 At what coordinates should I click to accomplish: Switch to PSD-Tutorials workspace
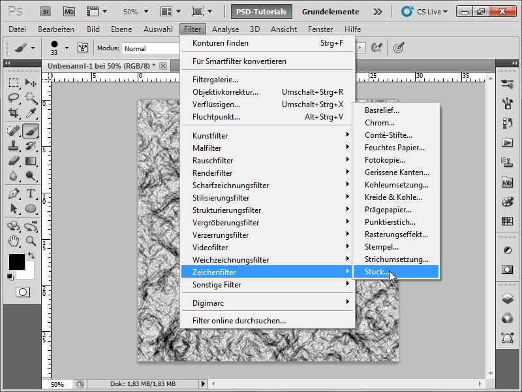(262, 12)
